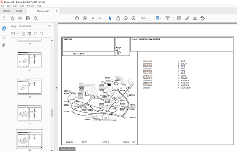Open the zoom level 78.4% dropdown

click(x=150, y=18)
